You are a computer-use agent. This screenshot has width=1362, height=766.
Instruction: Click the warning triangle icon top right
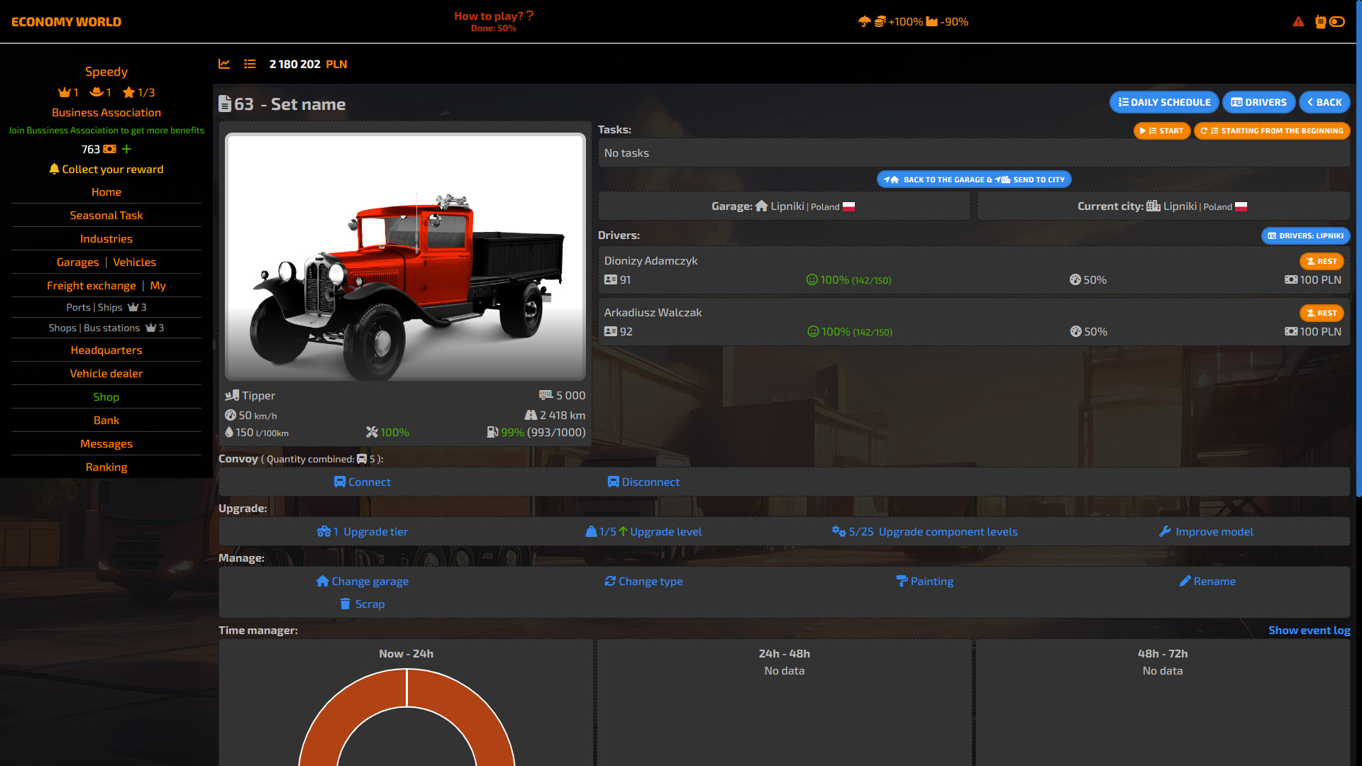(1299, 22)
